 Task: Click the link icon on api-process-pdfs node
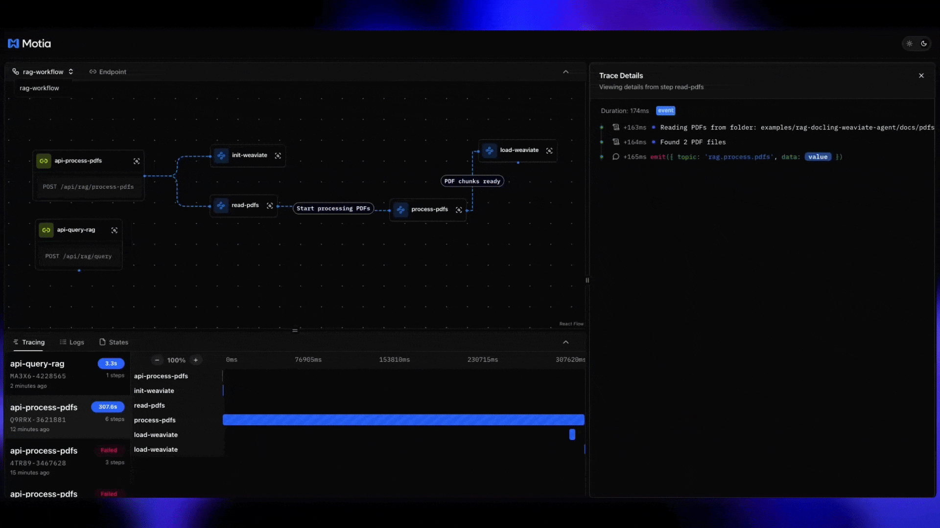[x=44, y=161]
